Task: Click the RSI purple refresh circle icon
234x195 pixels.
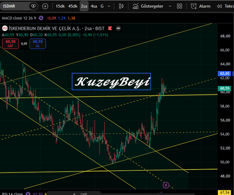Action: (28, 194)
